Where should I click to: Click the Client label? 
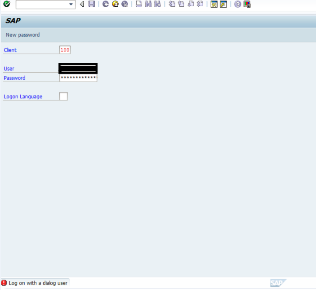pyautogui.click(x=10, y=50)
